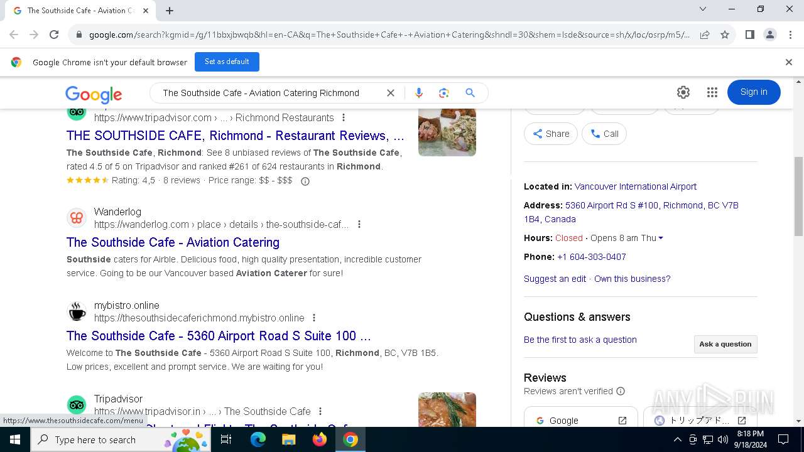
Task: Open the mybistro.online result options dots
Action: pos(314,318)
